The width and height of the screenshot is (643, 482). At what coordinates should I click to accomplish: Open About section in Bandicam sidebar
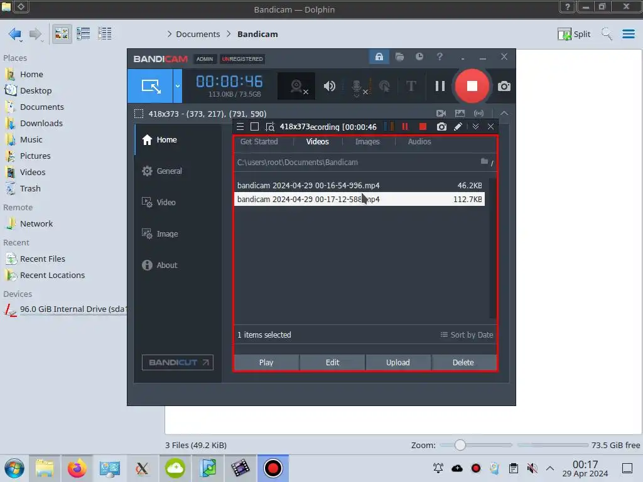click(178, 265)
